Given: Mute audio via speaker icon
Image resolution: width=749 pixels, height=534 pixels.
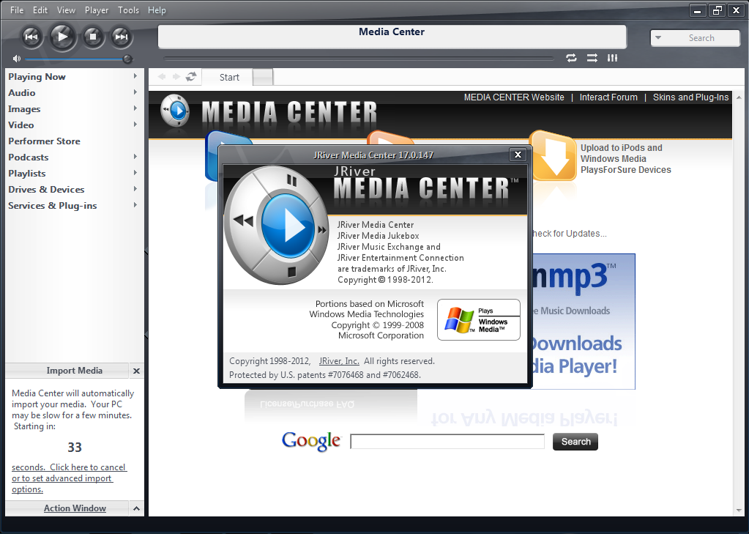Looking at the screenshot, I should [x=17, y=59].
